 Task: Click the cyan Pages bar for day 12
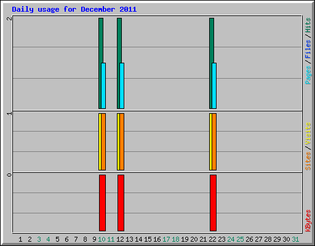pos(122,85)
